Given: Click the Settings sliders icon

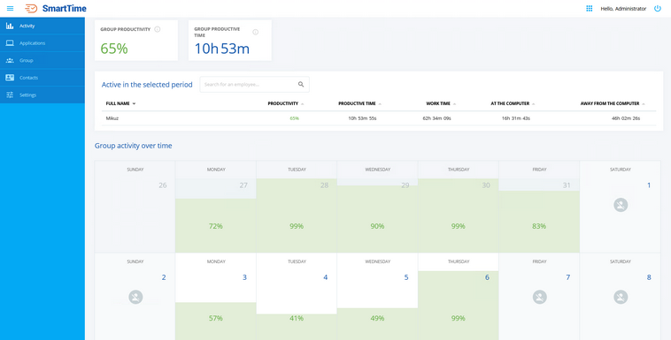Looking at the screenshot, I should [10, 95].
